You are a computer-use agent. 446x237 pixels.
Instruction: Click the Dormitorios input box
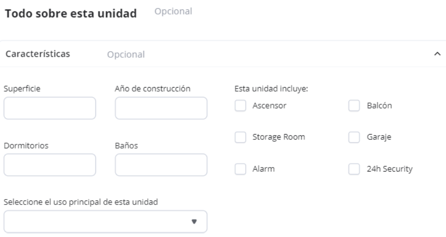[x=50, y=165]
